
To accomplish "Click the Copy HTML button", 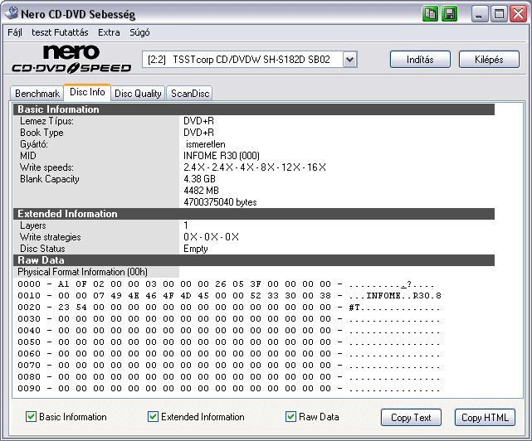I will click(485, 417).
